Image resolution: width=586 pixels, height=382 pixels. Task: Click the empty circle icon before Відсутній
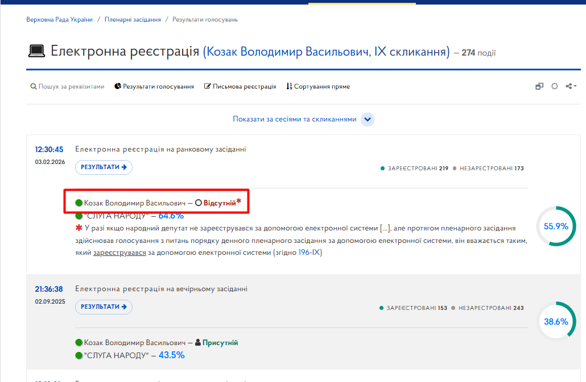pos(199,203)
